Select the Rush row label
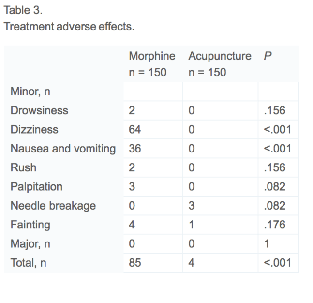 pos(23,168)
